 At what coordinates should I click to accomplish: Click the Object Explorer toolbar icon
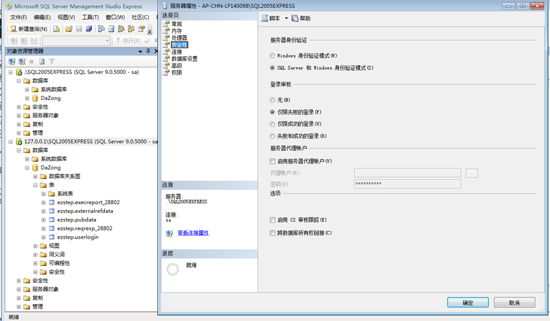click(x=121, y=29)
